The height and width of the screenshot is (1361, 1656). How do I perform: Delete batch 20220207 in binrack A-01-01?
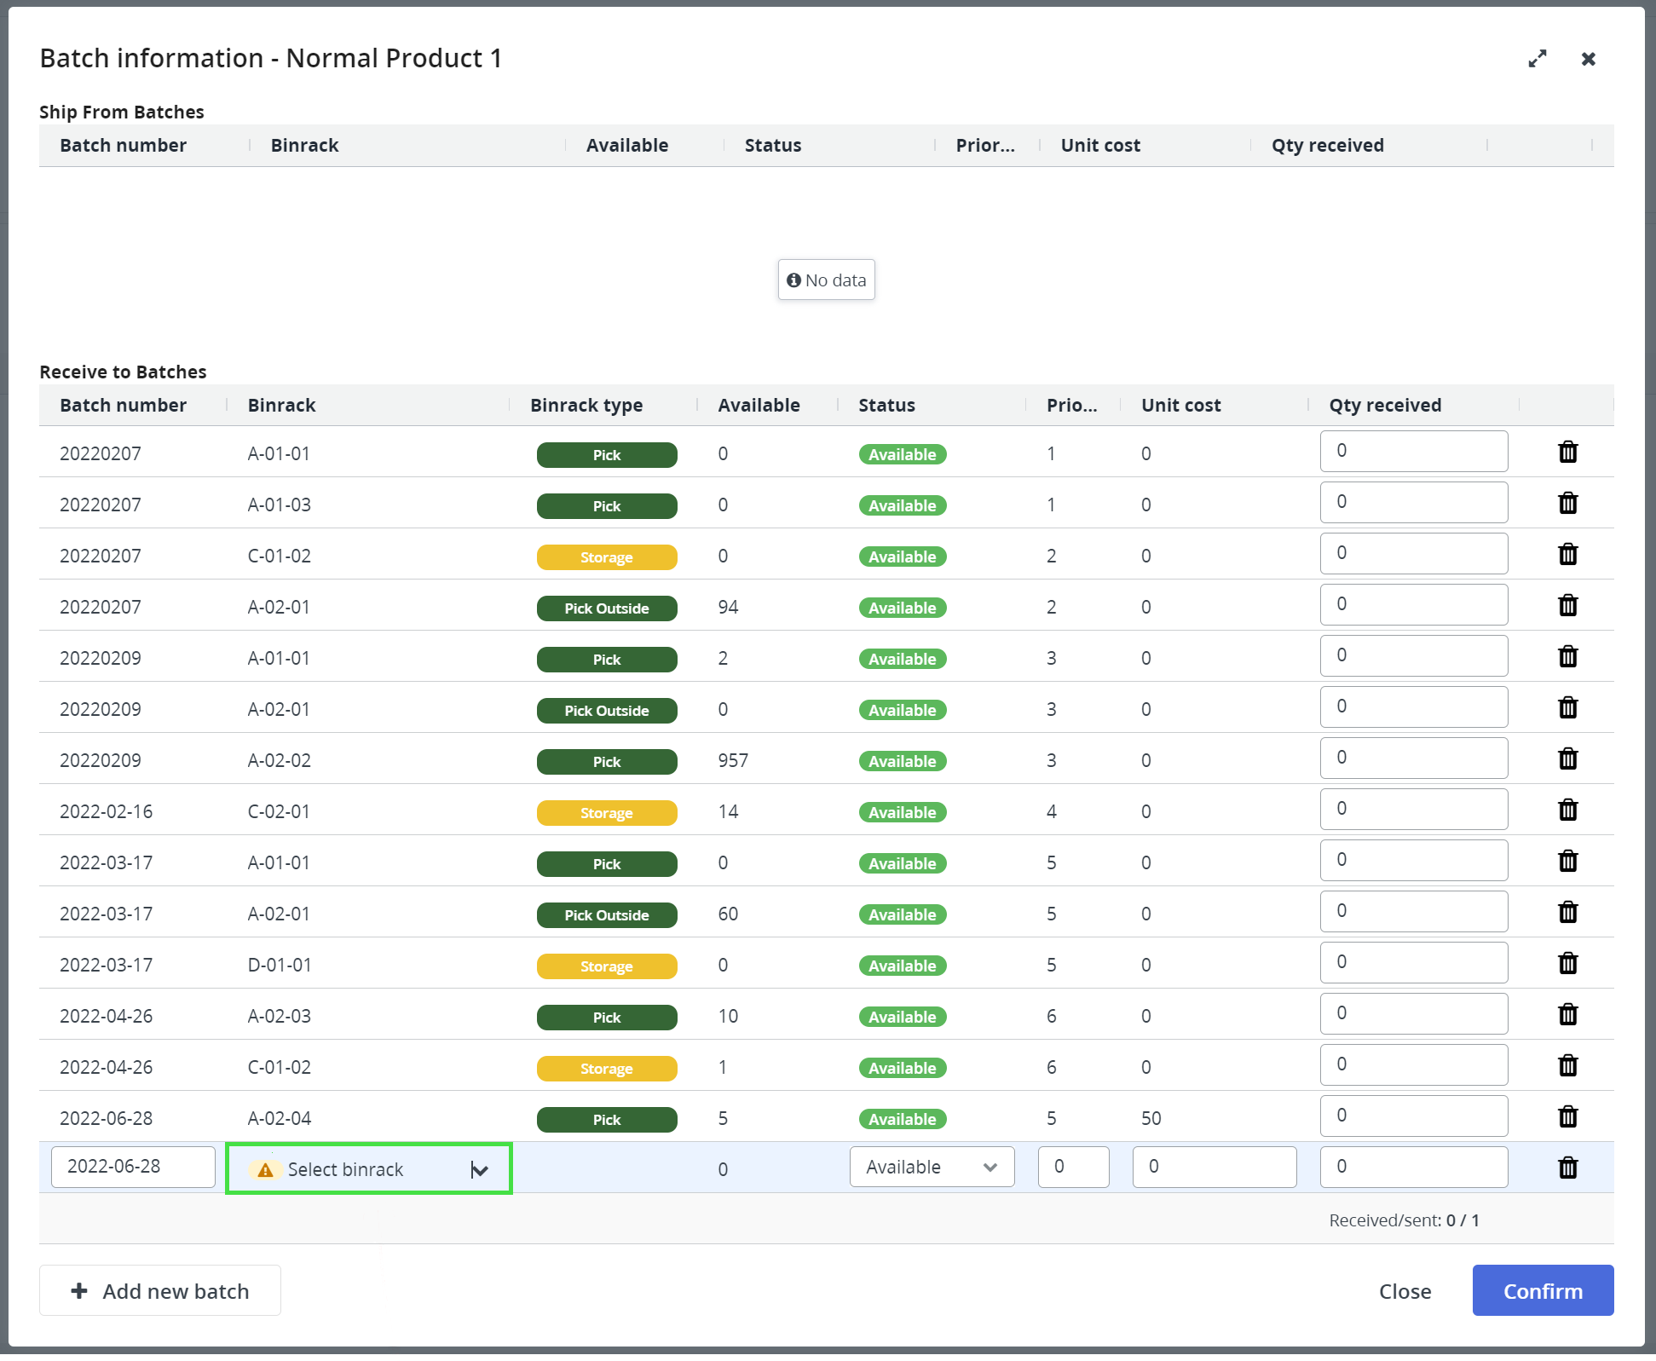point(1567,453)
